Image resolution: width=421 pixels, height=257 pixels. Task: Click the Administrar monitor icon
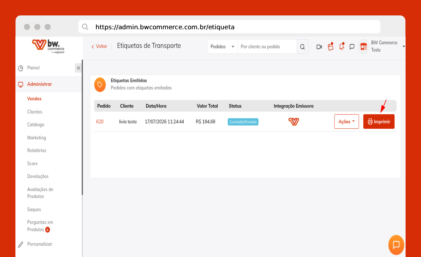tap(21, 84)
